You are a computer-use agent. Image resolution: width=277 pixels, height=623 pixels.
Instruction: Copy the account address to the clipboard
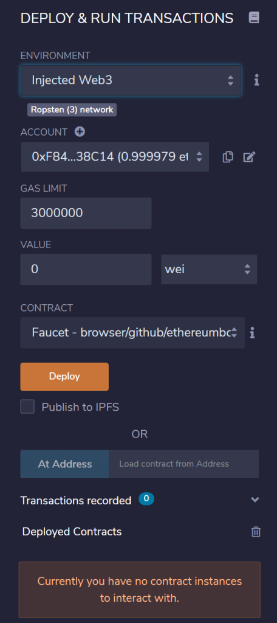[x=227, y=157]
